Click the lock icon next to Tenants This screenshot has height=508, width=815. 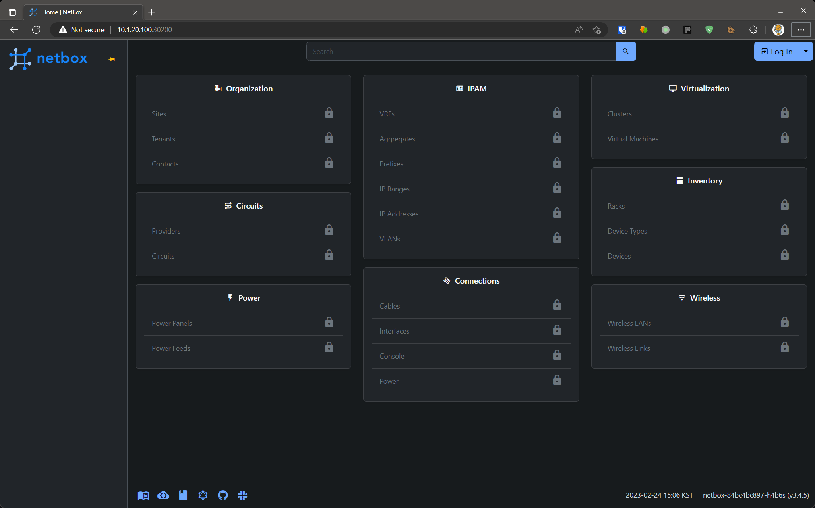pos(329,138)
